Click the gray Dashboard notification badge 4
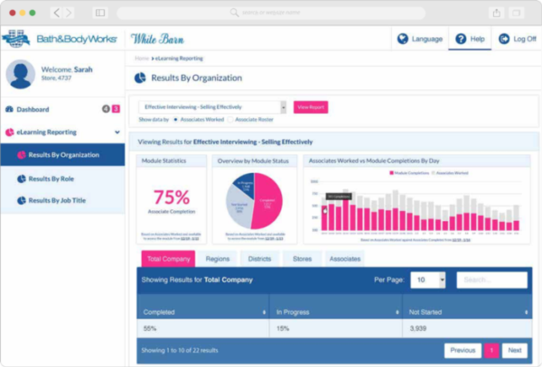Image resolution: width=542 pixels, height=367 pixels. 106,109
